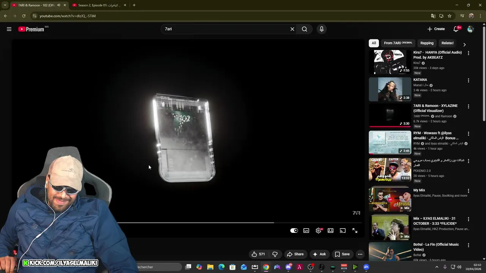Image resolution: width=486 pixels, height=273 pixels.
Task: Open translate page icon in address bar
Action: pos(433,16)
